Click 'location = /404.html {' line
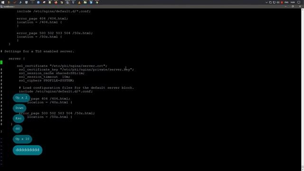 (x=39, y=22)
